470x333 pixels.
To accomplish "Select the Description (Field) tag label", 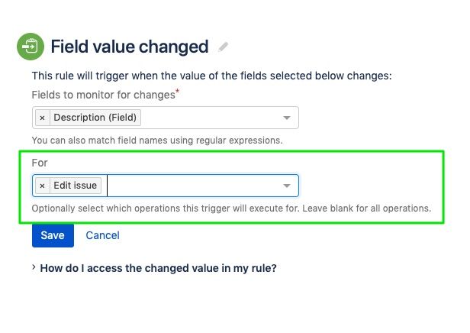I will [95, 118].
